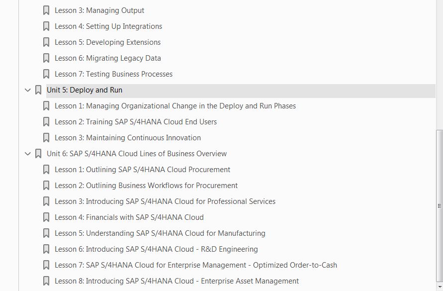This screenshot has width=443, height=291.
Task: Click bookmark icon beside Optimized Order-to-Cash lesson
Action: coord(46,265)
